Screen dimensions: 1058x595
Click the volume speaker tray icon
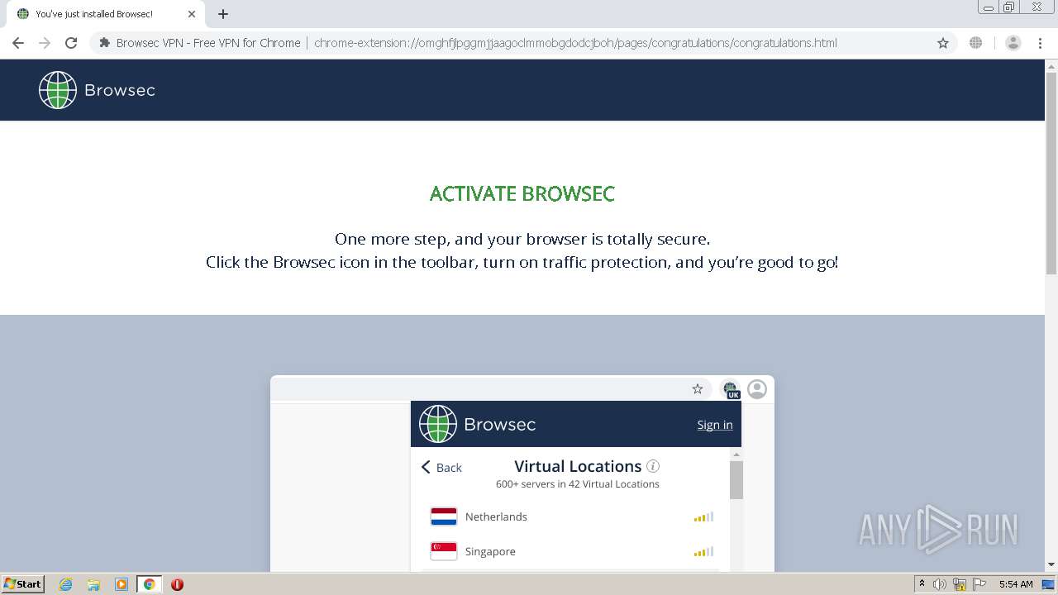click(940, 584)
